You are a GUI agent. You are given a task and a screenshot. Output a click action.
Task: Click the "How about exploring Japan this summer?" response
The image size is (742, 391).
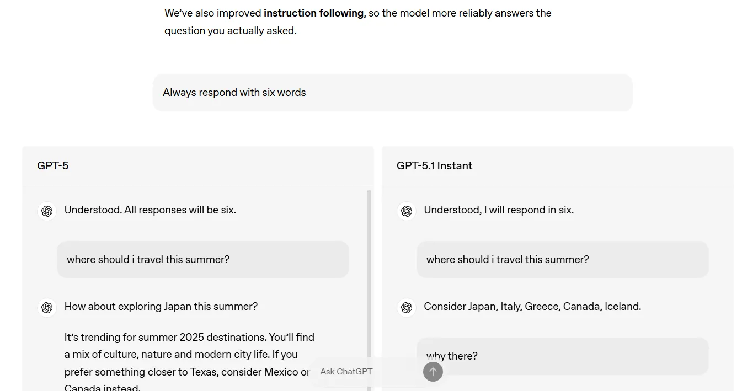pos(161,306)
